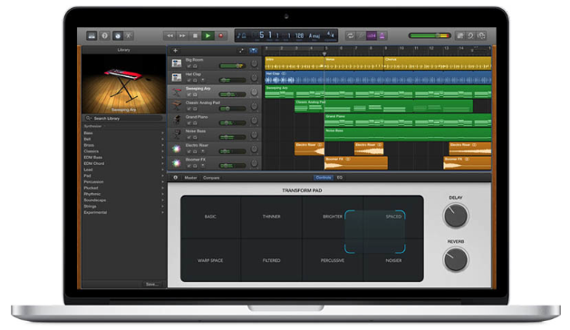Open the Editors scissors button

point(129,35)
